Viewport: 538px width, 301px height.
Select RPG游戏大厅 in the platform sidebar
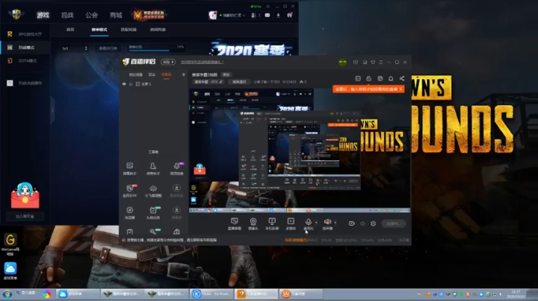coord(25,34)
